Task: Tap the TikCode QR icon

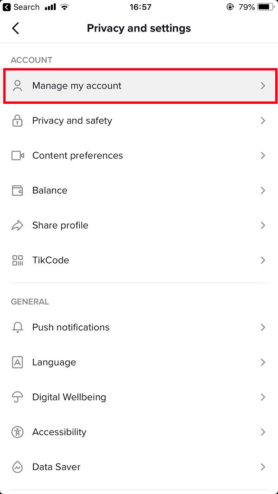Action: coord(18,260)
